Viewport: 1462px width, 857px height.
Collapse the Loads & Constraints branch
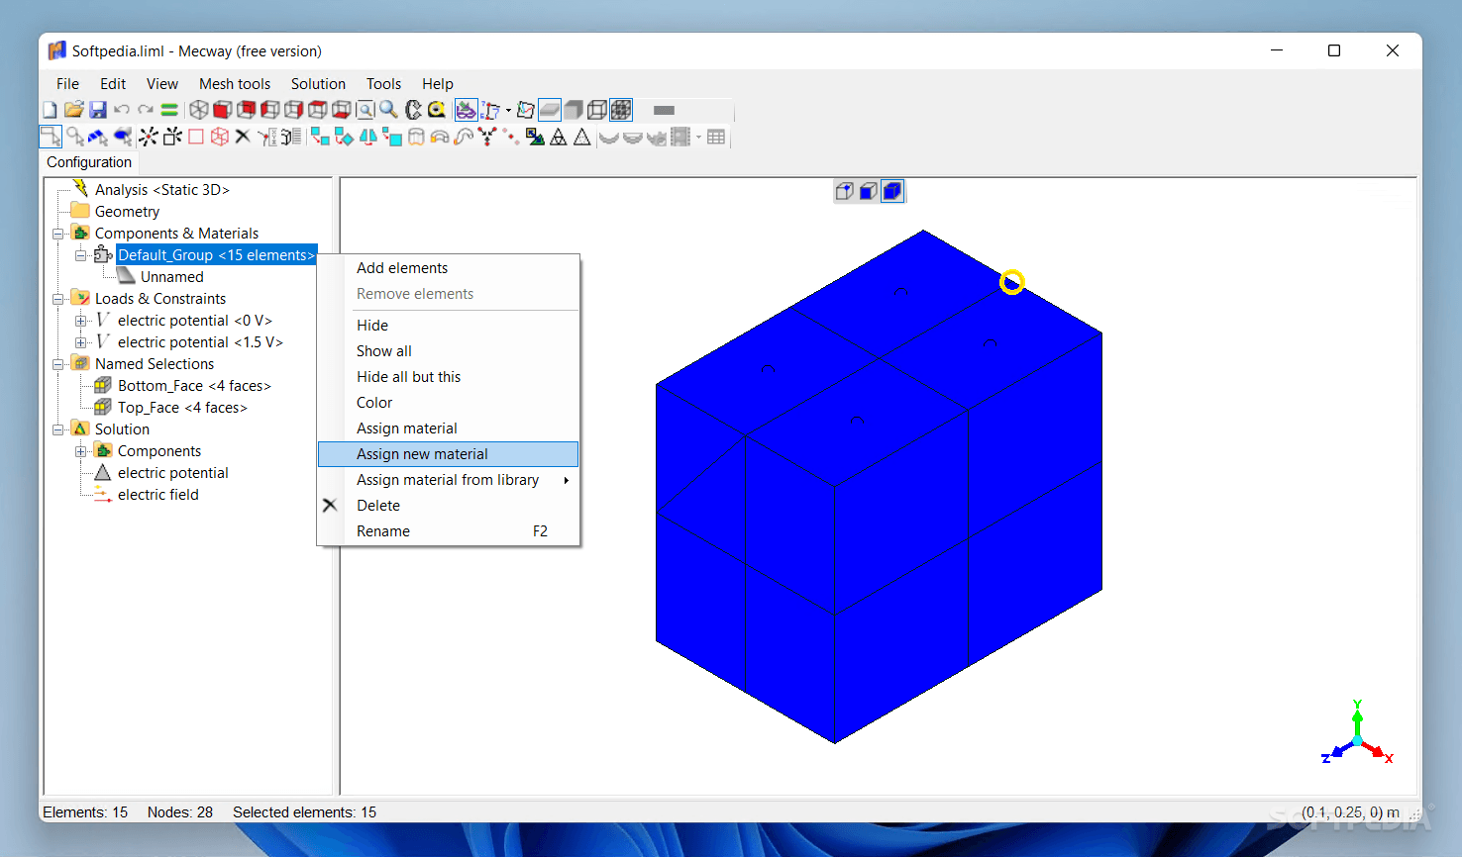click(x=58, y=298)
